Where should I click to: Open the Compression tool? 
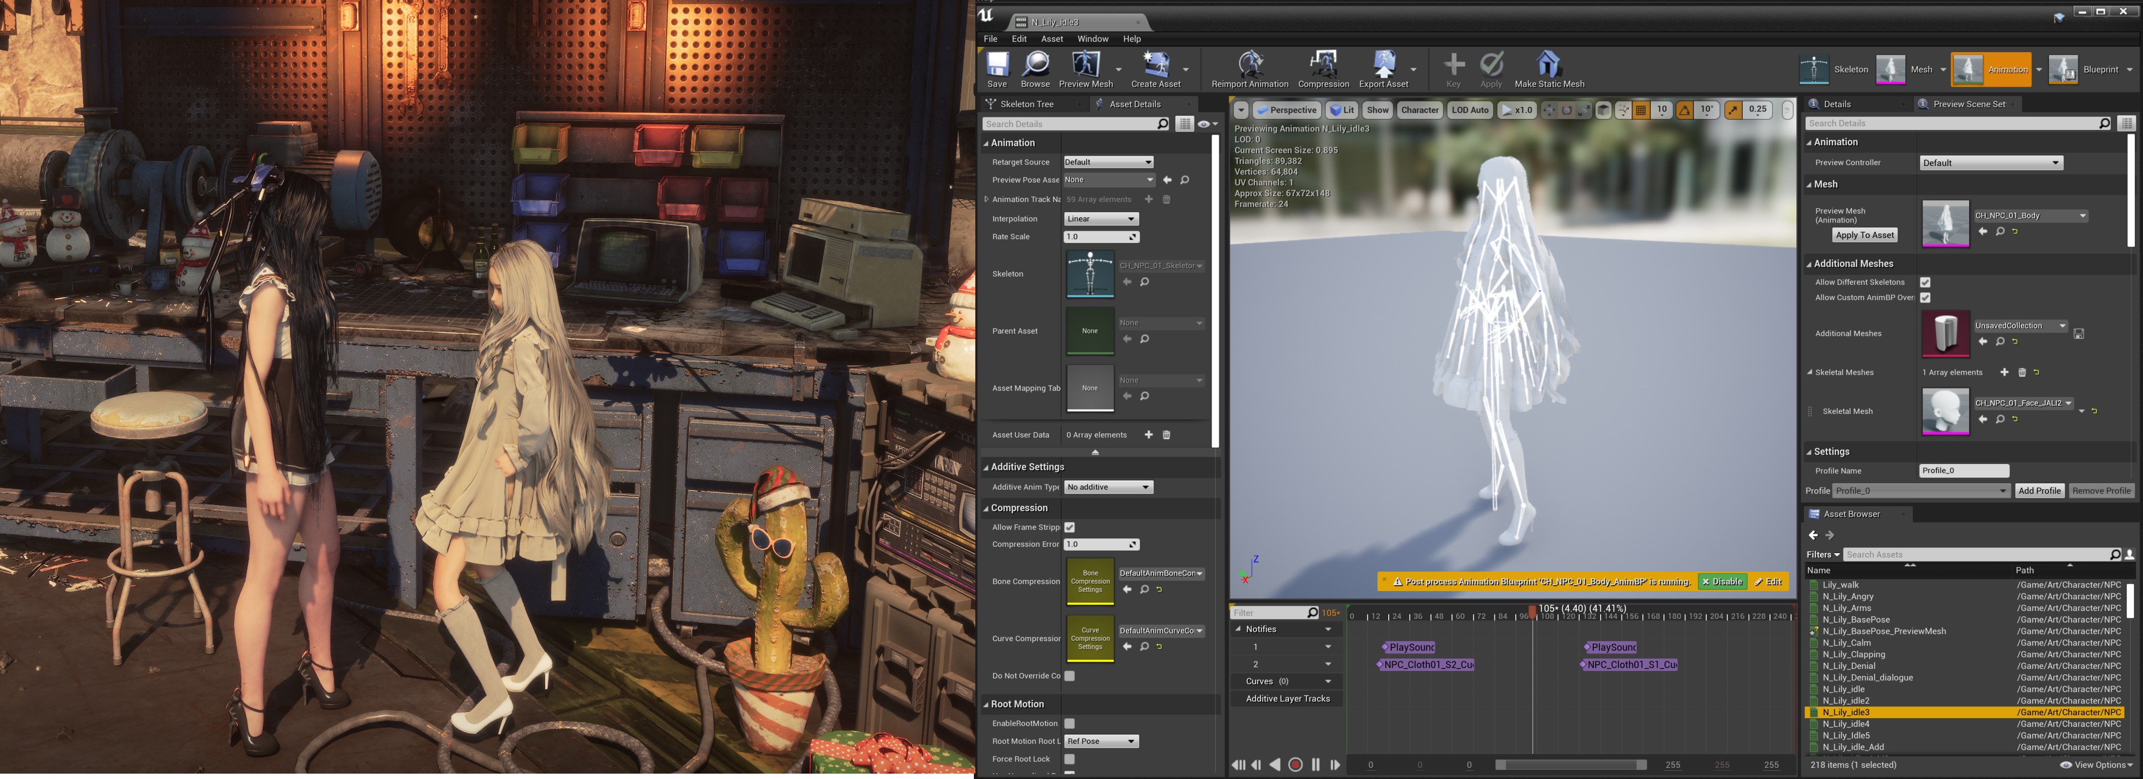pos(1323,70)
